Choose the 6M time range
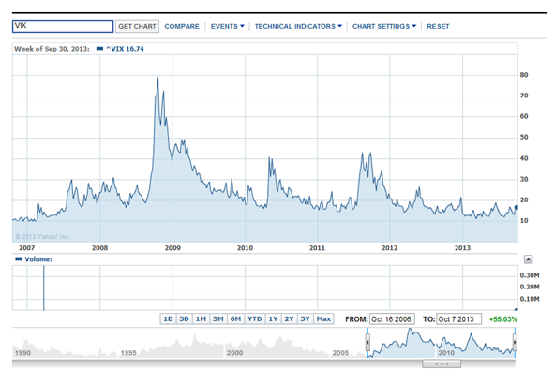554x384 pixels. point(235,319)
